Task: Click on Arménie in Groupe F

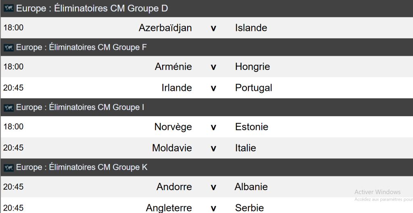Action: pos(173,67)
